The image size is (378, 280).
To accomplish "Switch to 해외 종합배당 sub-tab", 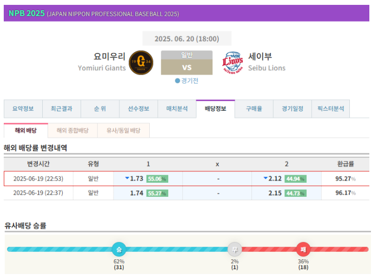I will coord(72,130).
